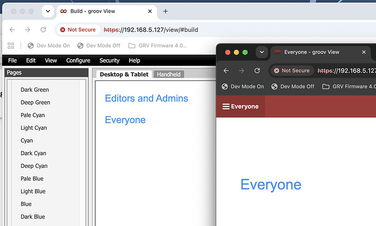Close the Build - groov View tab
The width and height of the screenshot is (376, 226).
pyautogui.click(x=150, y=11)
